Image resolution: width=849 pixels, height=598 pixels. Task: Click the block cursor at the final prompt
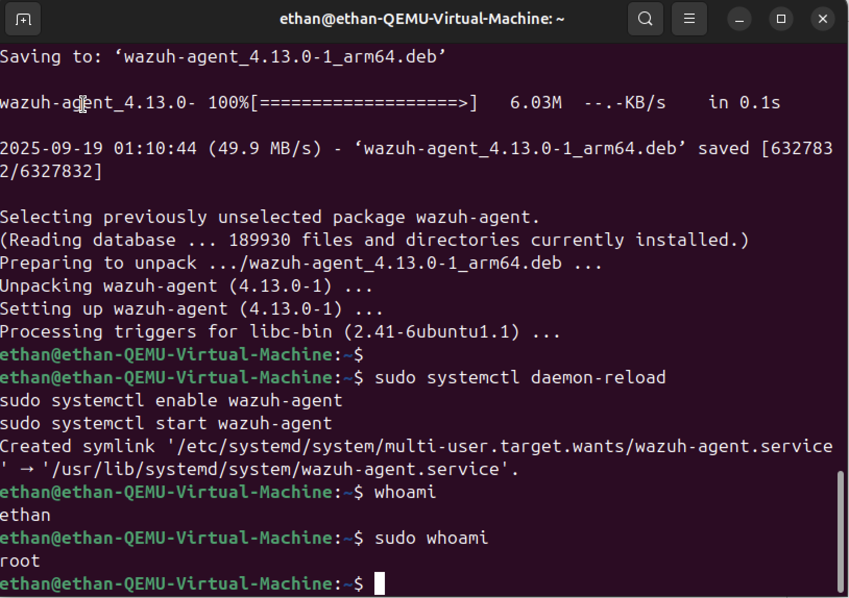(380, 583)
